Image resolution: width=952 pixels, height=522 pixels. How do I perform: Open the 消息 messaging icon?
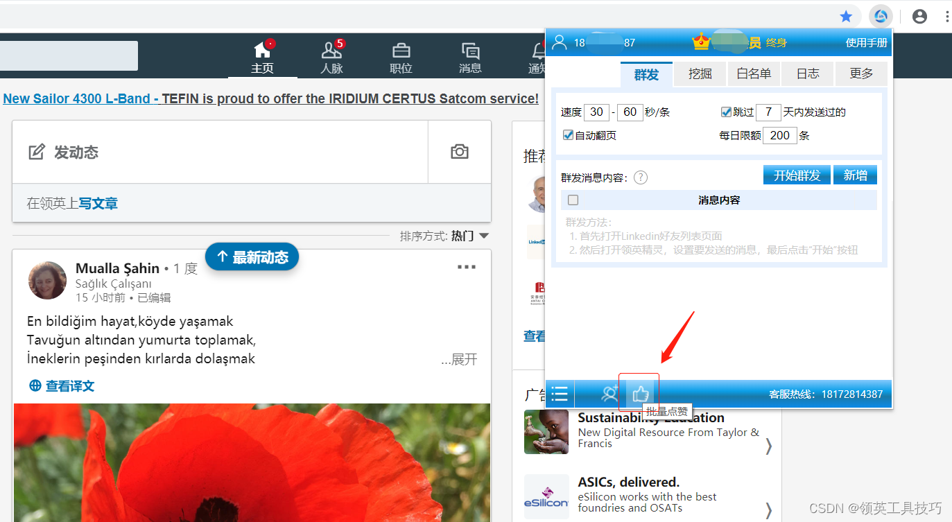click(470, 51)
